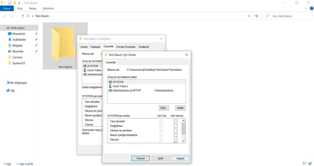Viewport: 314px width, 166px height.
Task: Navigate up one folder level
Action: [x=23, y=16]
